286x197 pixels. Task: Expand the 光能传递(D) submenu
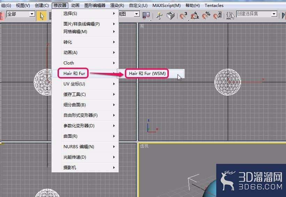pos(85,157)
